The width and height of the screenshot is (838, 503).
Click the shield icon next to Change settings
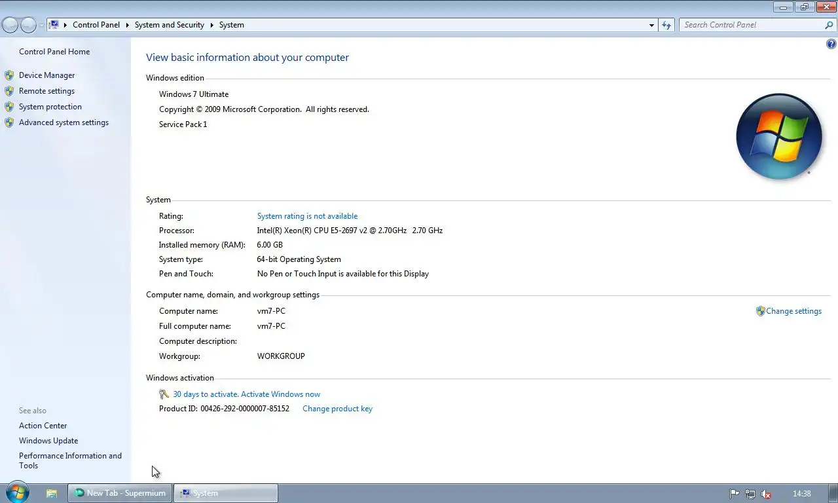(760, 311)
